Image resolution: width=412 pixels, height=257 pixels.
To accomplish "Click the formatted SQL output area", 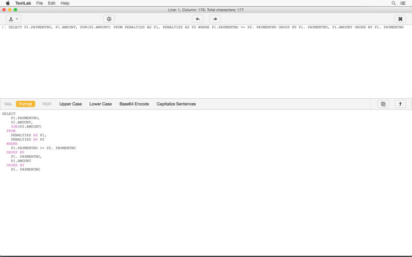I will pos(206,206).
